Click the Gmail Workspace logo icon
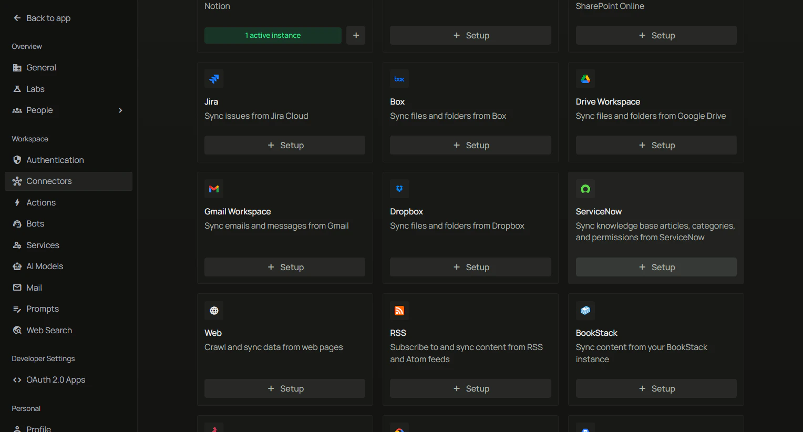 pos(214,189)
